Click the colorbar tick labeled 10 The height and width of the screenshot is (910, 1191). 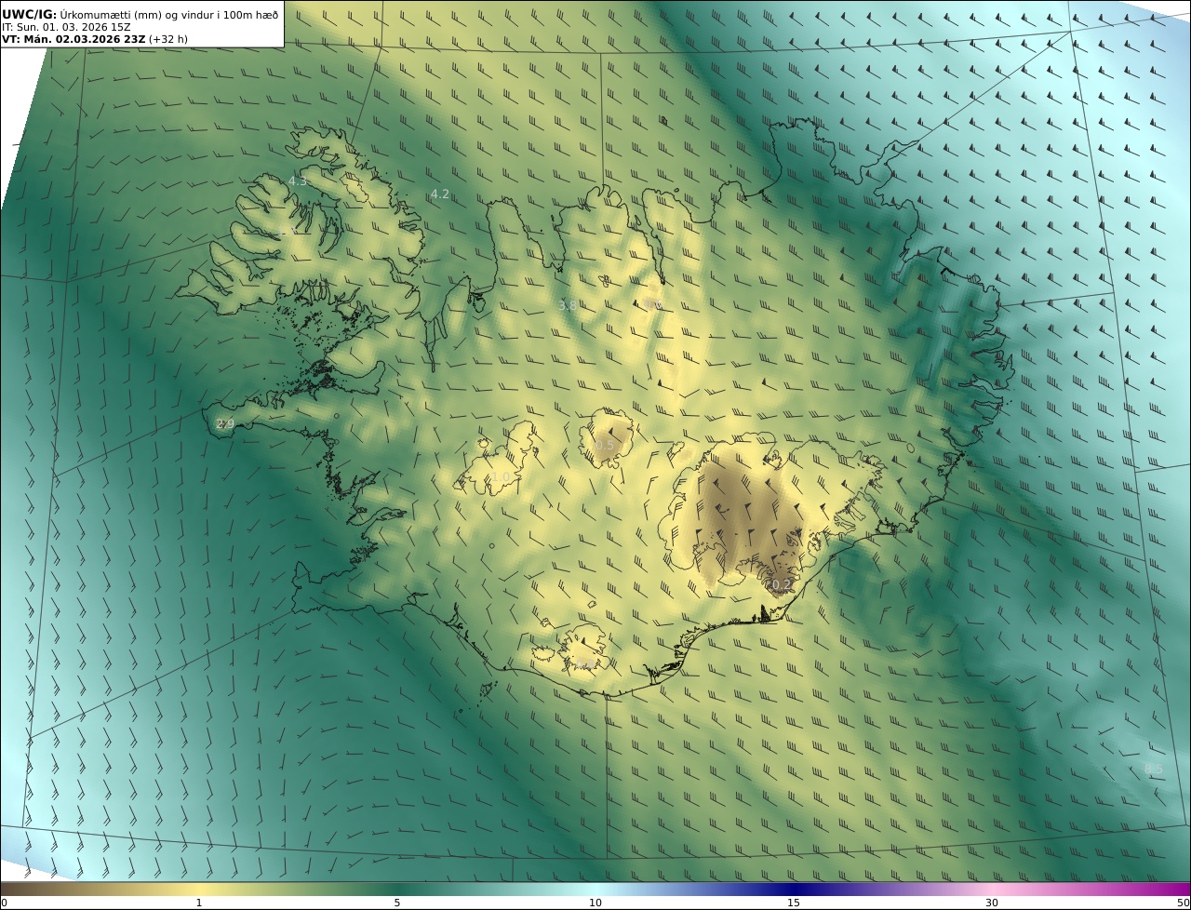(x=595, y=903)
